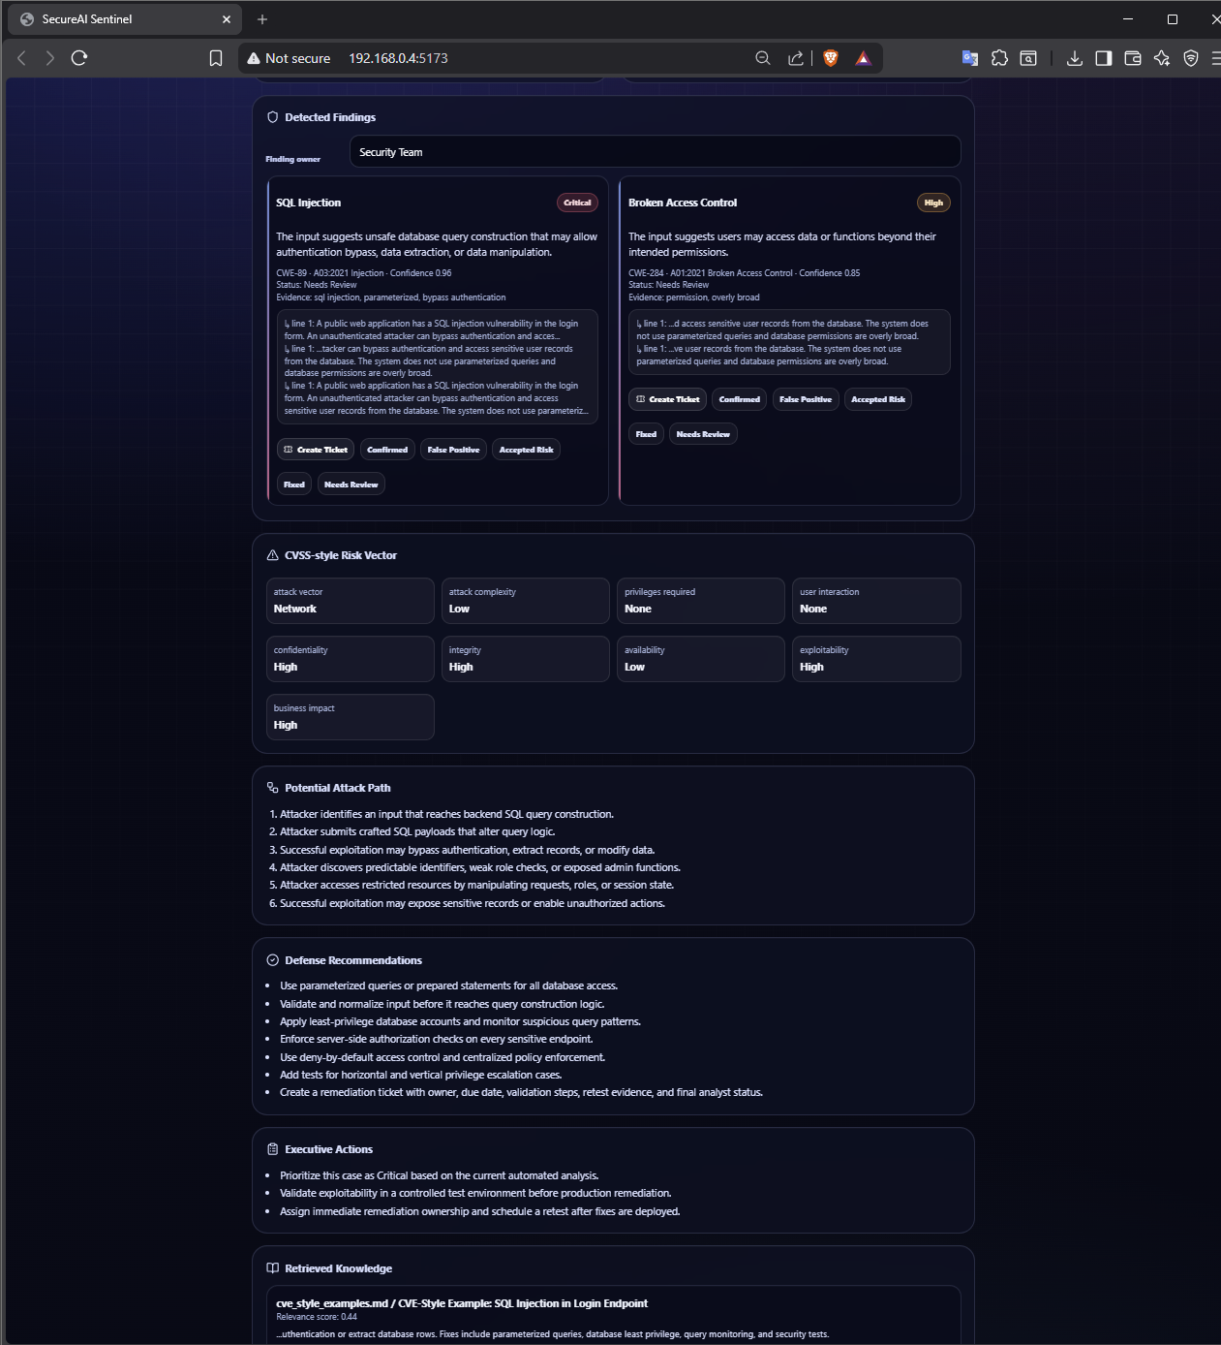Open the Brave Shields lion icon

pos(830,58)
